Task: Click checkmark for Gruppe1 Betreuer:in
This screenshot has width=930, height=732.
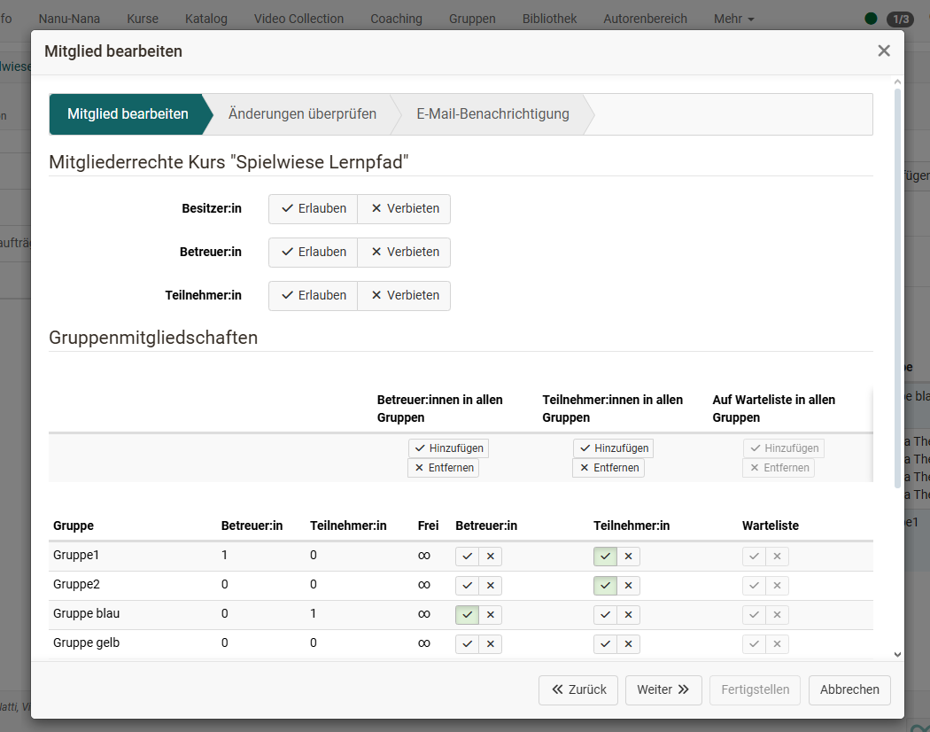Action: (467, 557)
